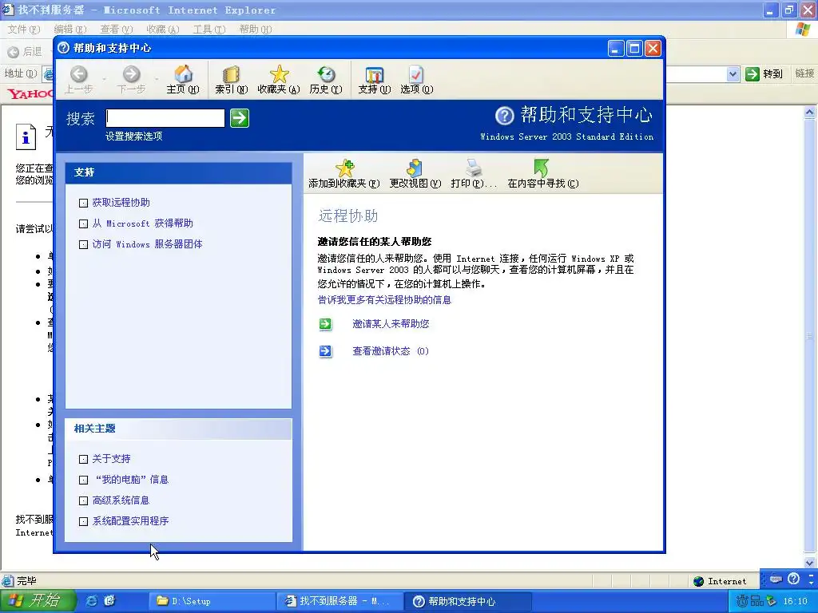
Task: Click the IE Back (后退) button icon
Action: (x=13, y=52)
